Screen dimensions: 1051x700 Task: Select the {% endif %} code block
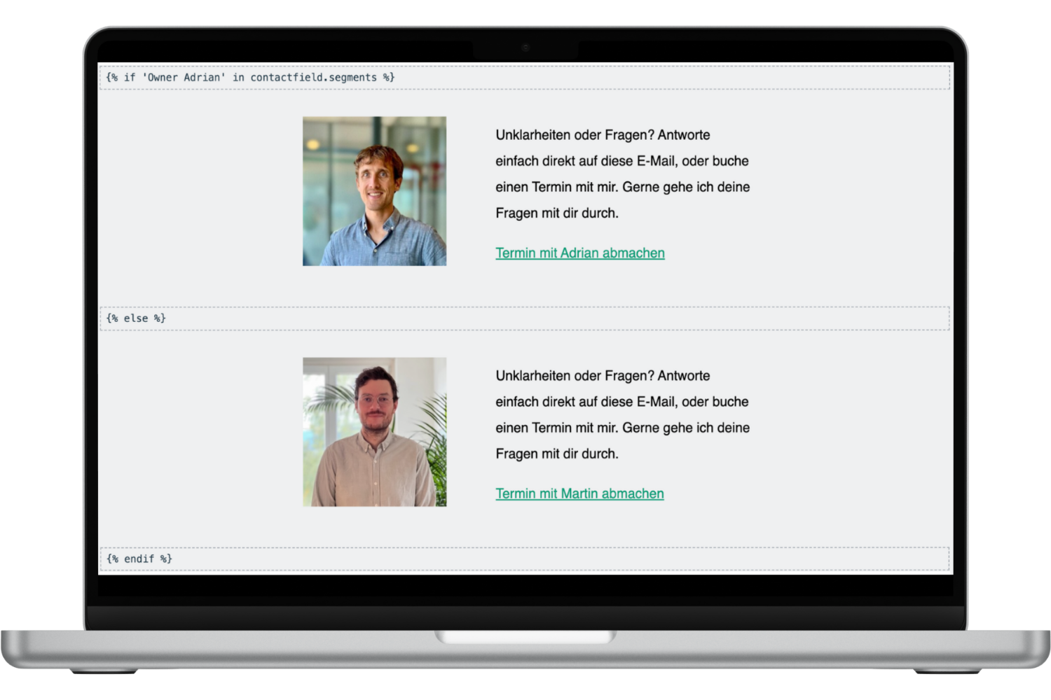pos(139,559)
